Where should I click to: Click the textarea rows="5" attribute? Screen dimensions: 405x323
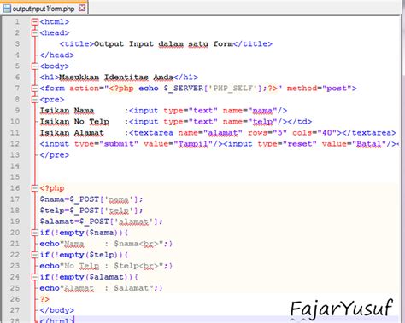(267, 133)
